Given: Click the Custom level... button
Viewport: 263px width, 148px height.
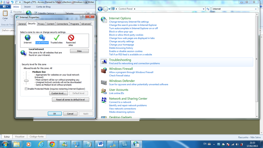Looking at the screenshot, I should pyautogui.click(x=59, y=93).
